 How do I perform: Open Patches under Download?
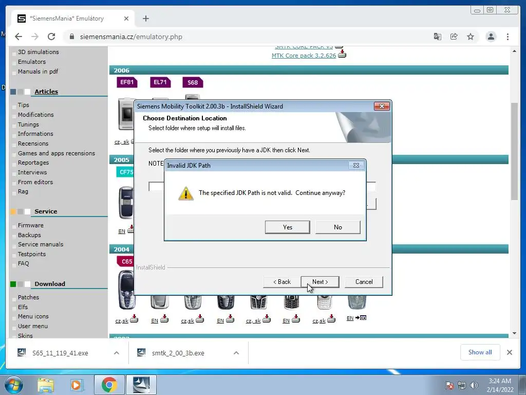29,297
